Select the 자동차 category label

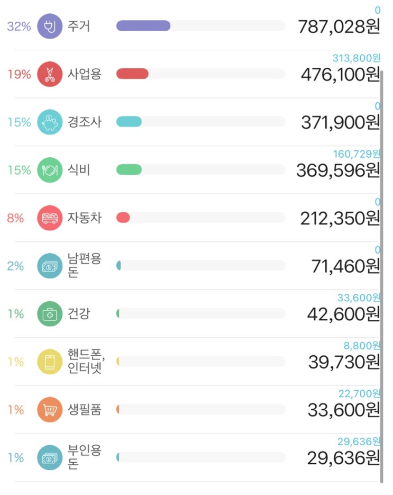84,218
